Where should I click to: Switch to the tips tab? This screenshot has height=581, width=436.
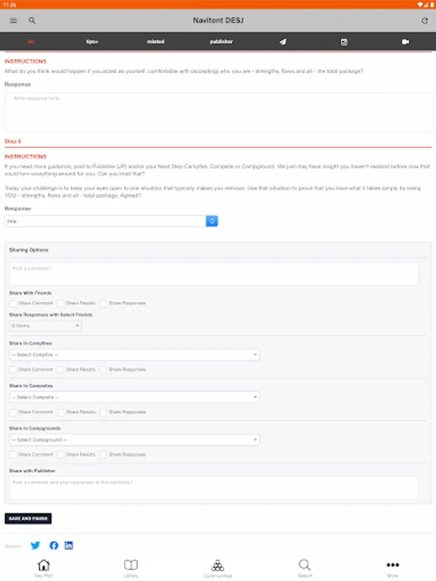click(92, 42)
